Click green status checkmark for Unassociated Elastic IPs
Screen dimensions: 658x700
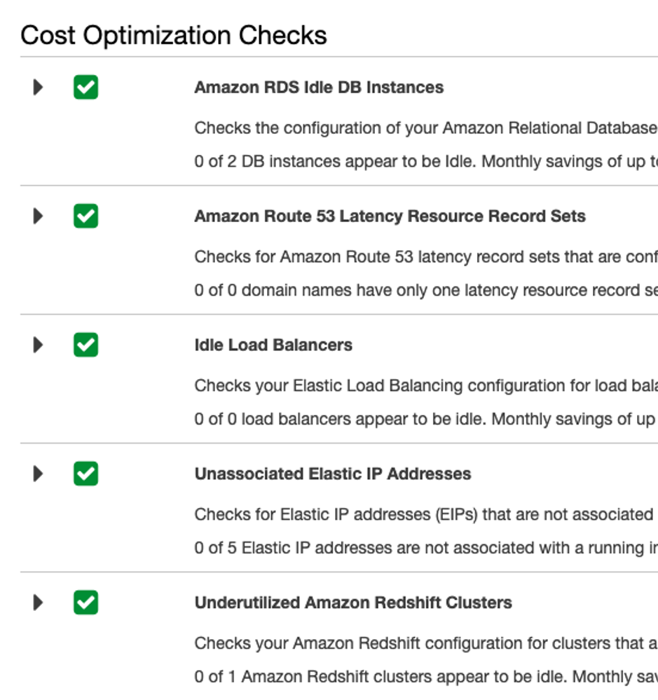point(85,474)
